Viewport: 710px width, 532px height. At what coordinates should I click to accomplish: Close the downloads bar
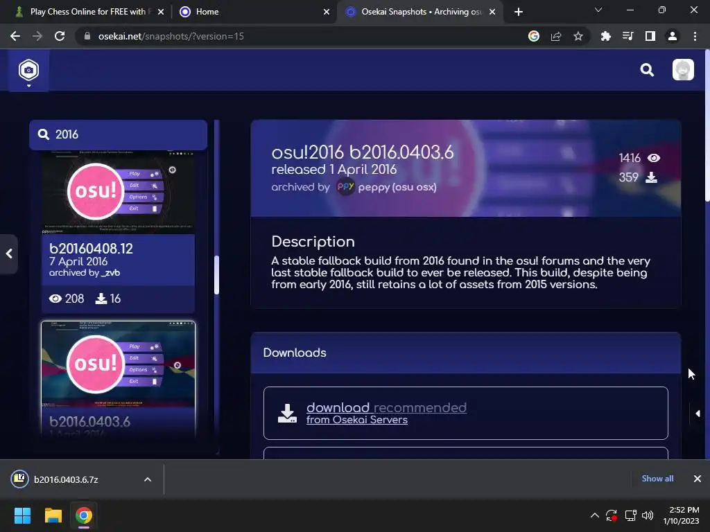coord(698,479)
